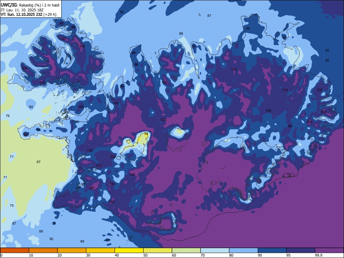Click the medium blue 90–95 legend swatch
344x258 pixels.
click(272, 250)
